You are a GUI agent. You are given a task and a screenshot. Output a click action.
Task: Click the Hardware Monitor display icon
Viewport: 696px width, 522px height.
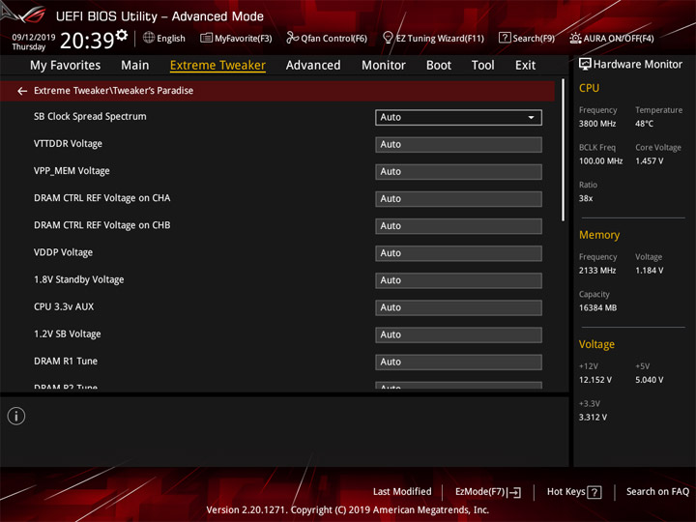pyautogui.click(x=585, y=65)
